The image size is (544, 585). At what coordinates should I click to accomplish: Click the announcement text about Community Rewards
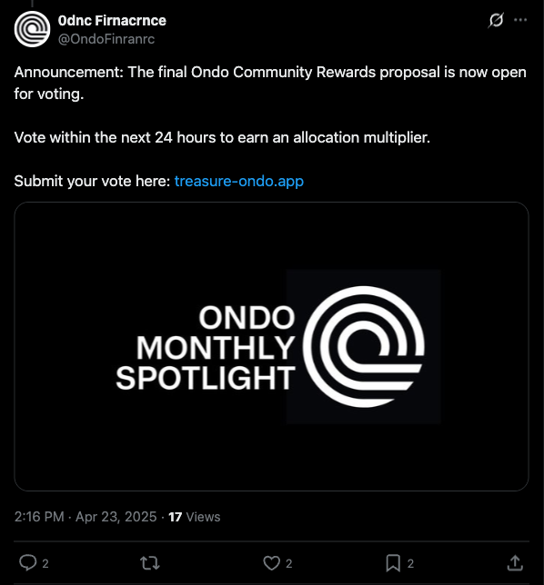[270, 83]
